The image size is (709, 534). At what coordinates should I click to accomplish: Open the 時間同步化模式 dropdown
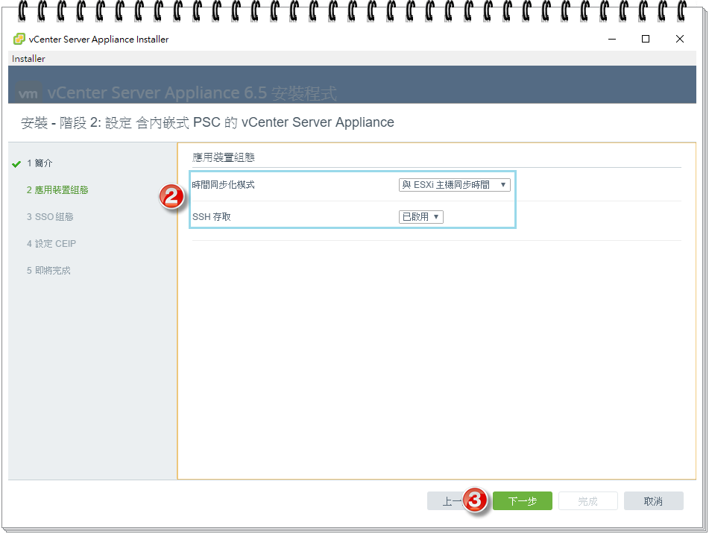point(455,185)
